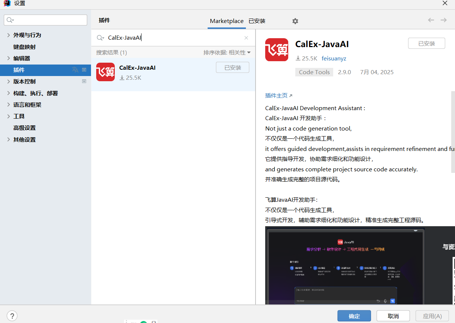Confirm settings with the 确定 button
The width and height of the screenshot is (455, 323).
pyautogui.click(x=354, y=316)
